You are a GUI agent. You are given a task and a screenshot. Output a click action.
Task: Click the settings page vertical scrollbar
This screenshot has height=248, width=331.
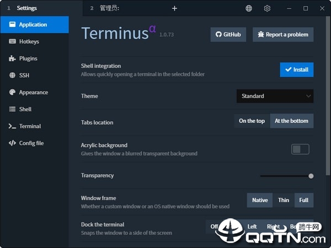(x=328, y=96)
